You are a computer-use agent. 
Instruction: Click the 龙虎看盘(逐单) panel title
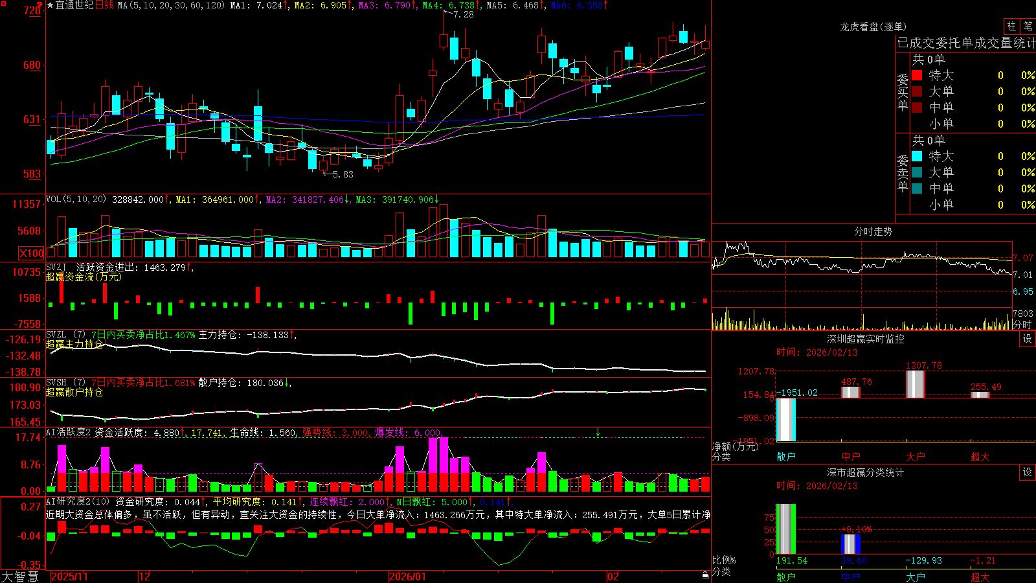coord(873,27)
